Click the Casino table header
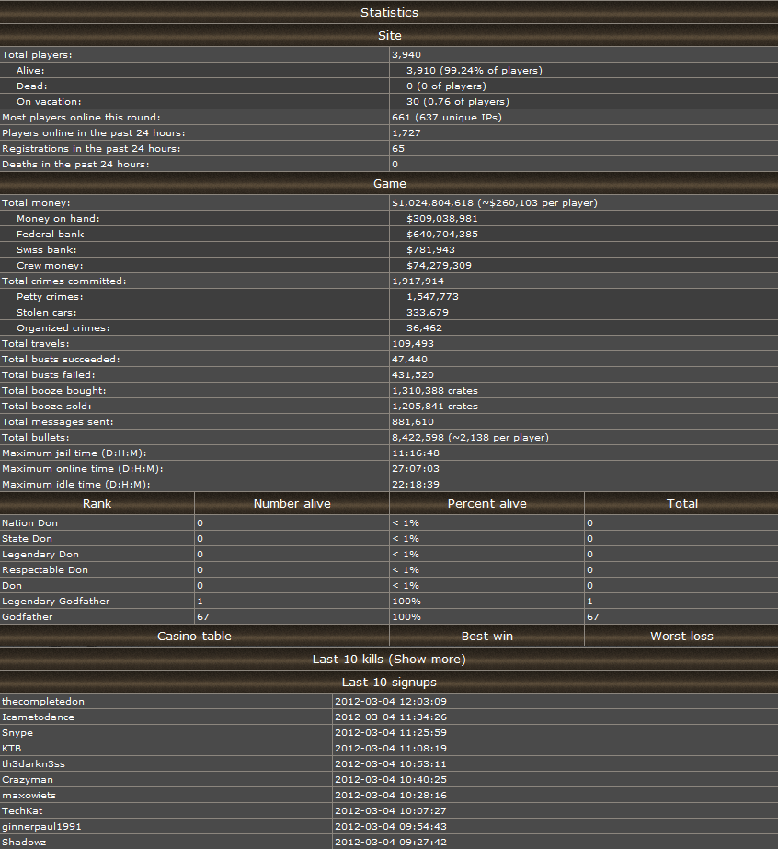778x849 pixels. (194, 637)
